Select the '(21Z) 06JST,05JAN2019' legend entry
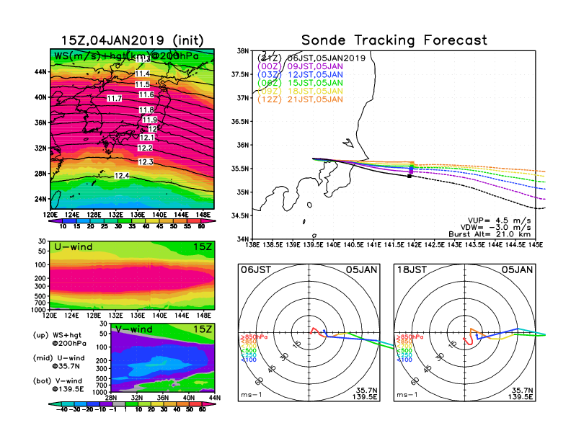 click(x=311, y=58)
